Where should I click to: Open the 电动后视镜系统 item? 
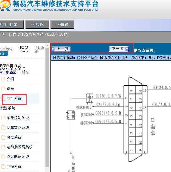click(x=19, y=147)
